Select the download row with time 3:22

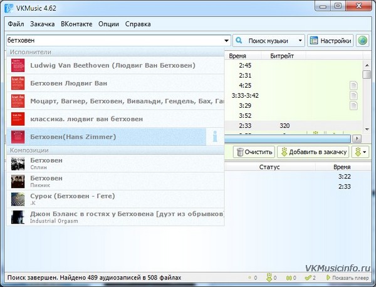(298, 177)
